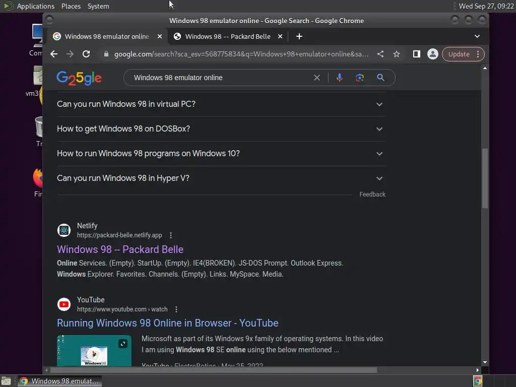This screenshot has height=387, width=516.
Task: Open the Applications menu
Action: pyautogui.click(x=36, y=6)
